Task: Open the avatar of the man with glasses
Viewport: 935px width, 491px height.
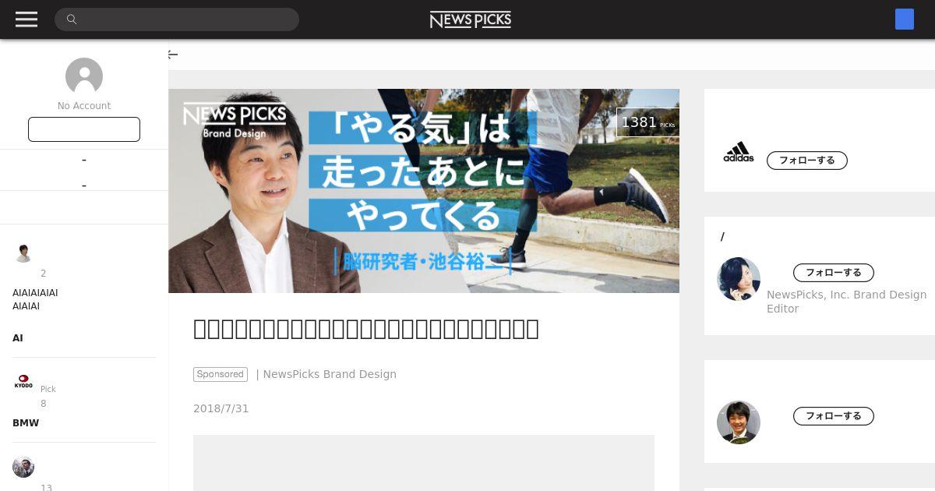Action: (x=739, y=422)
